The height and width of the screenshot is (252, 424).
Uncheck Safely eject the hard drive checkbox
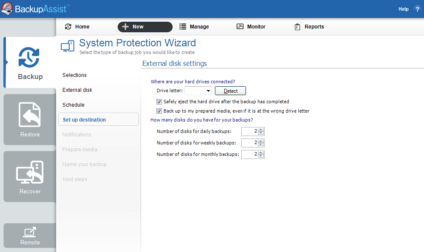pos(159,102)
